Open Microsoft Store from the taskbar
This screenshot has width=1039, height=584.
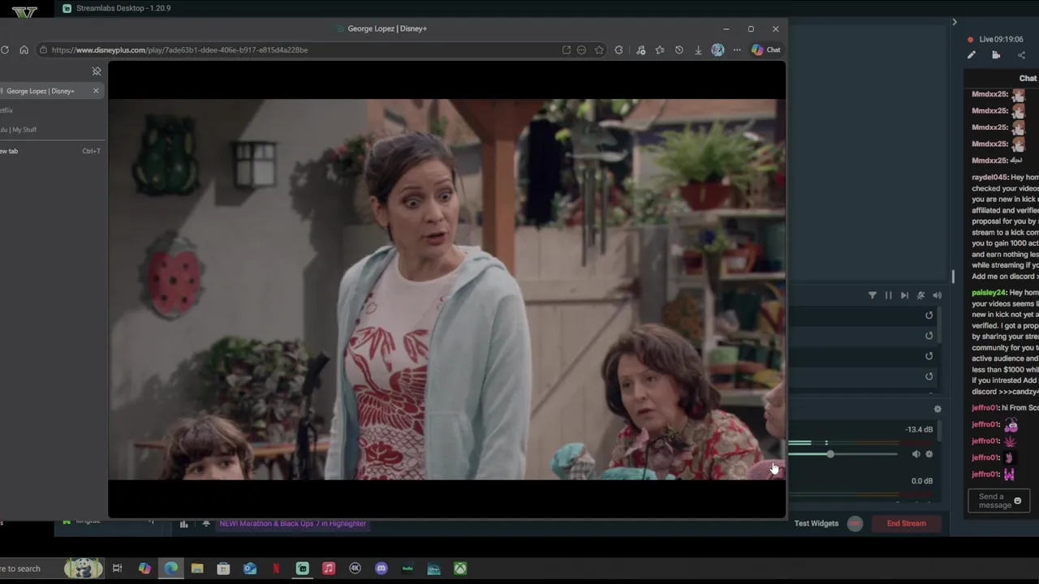click(x=223, y=569)
